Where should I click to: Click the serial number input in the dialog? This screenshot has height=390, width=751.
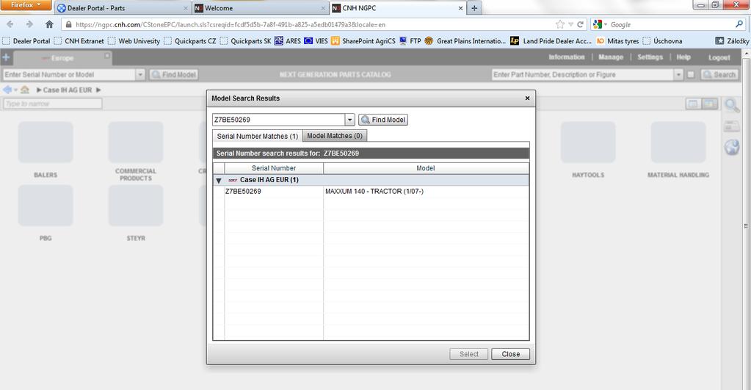click(279, 120)
